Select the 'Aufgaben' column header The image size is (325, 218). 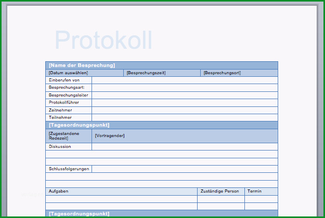58,191
